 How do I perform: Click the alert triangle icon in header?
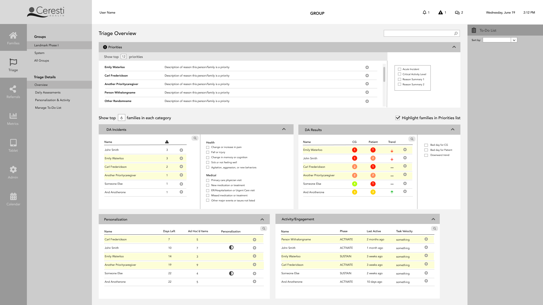tap(440, 12)
